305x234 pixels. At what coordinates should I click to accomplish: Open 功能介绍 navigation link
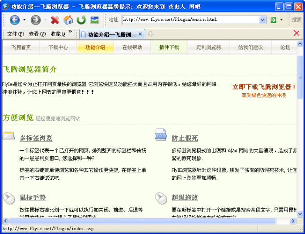95,47
